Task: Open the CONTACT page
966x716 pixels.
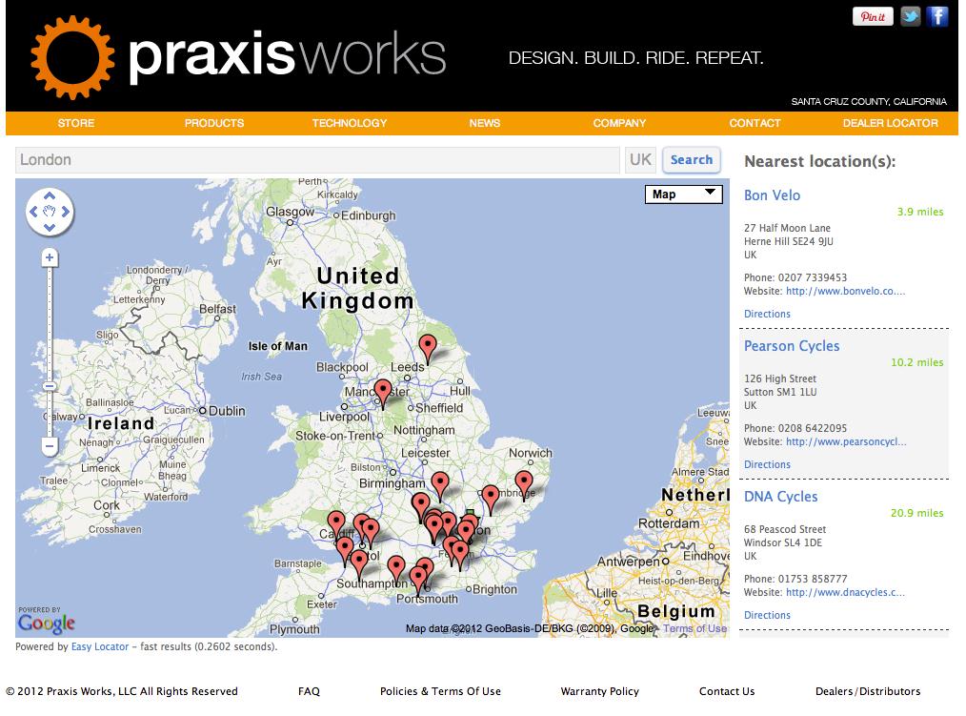Action: [755, 123]
